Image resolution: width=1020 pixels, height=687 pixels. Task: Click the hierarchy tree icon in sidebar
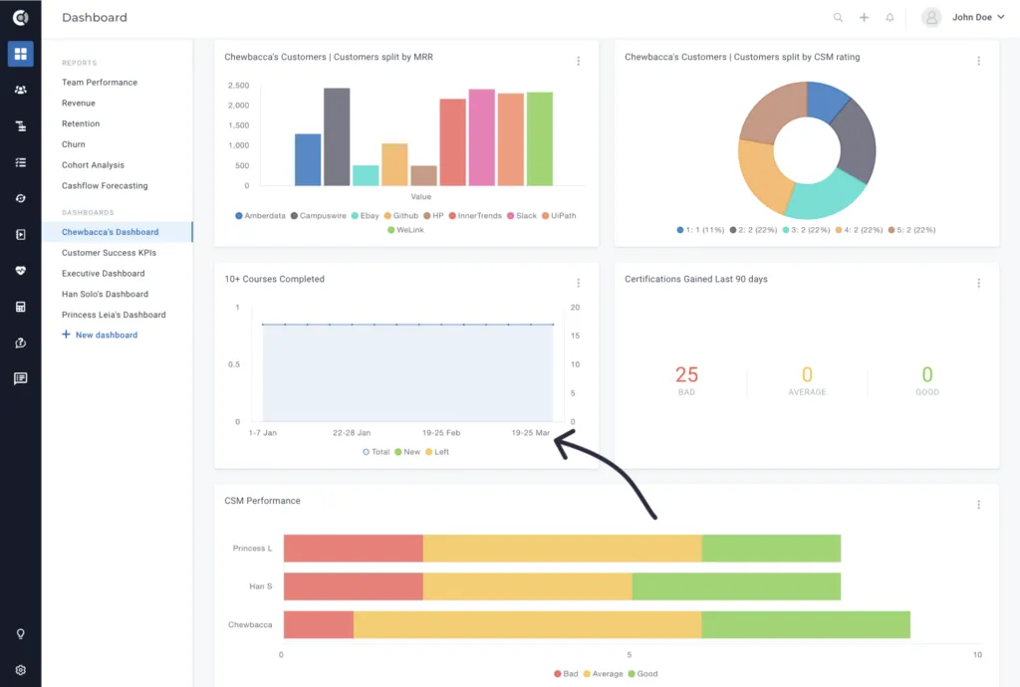click(x=20, y=126)
